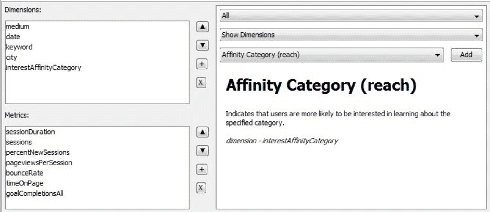This screenshot has width=490, height=212.
Task: Click 'pageviewsPerSession' metric entry
Action: (39, 163)
